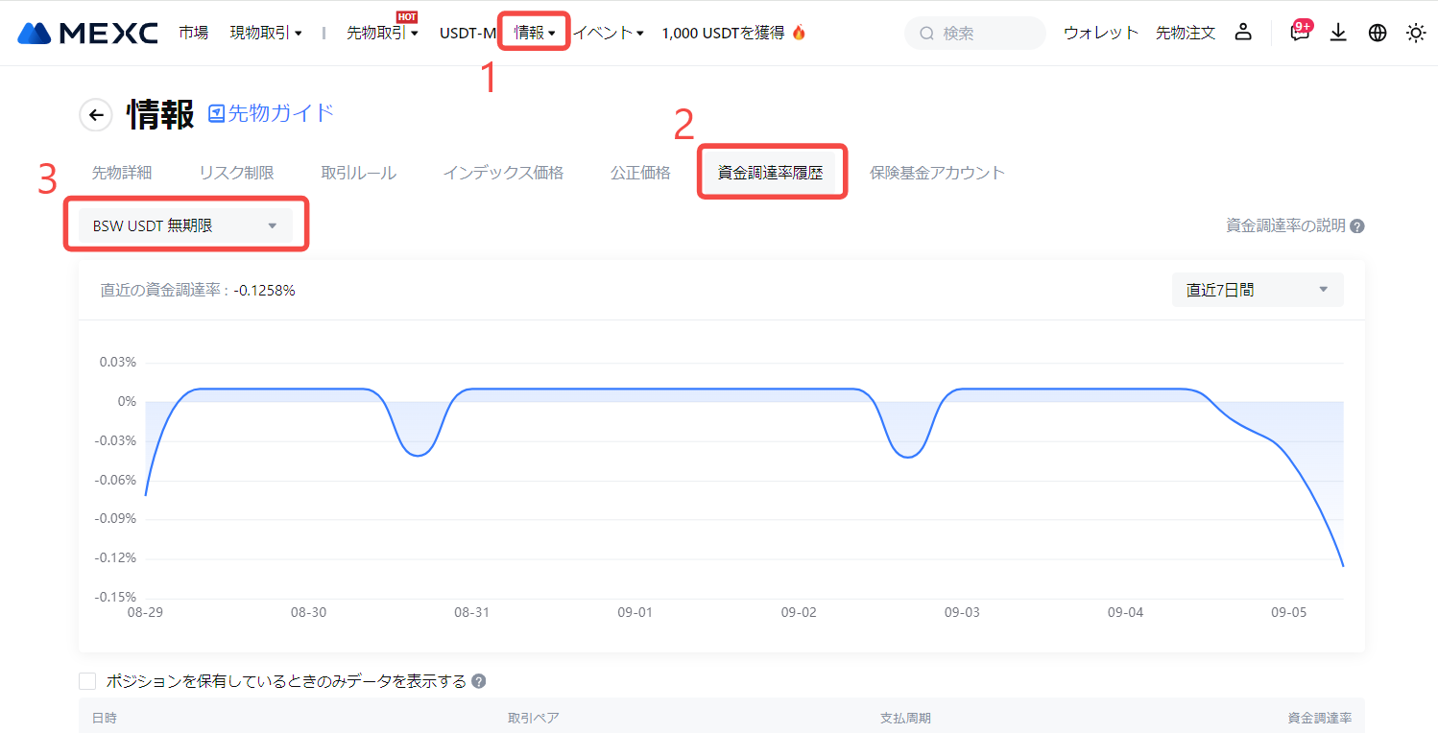Open the user profile icon
Viewport: 1438px width, 733px height.
[1243, 33]
